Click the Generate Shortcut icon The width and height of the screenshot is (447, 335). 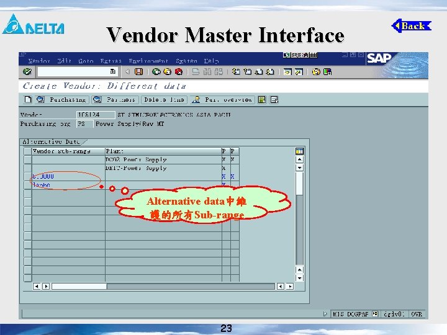(299, 72)
